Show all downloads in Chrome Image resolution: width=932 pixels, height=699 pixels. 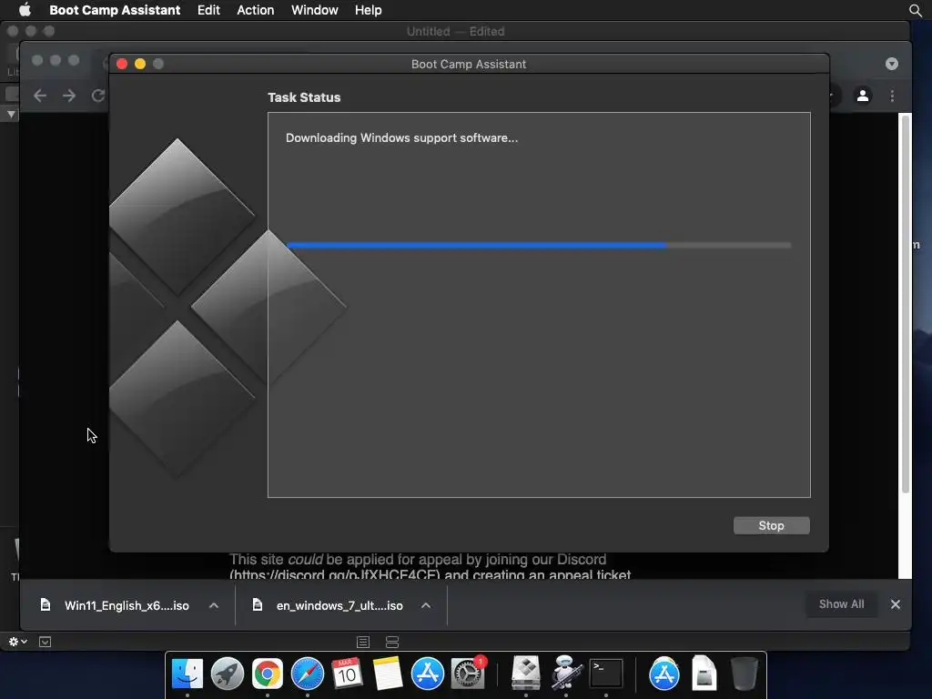click(x=841, y=604)
